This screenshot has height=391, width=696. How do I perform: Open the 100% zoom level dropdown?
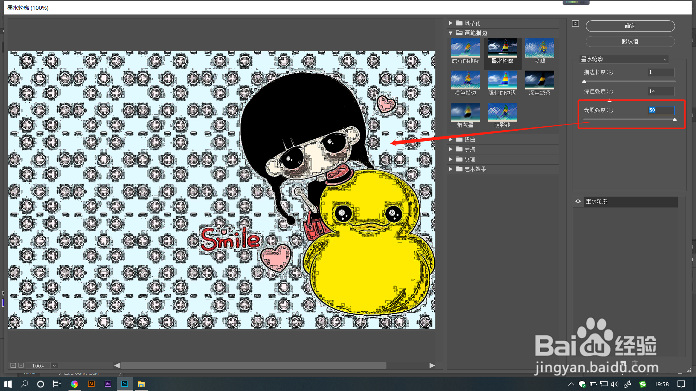coord(54,366)
